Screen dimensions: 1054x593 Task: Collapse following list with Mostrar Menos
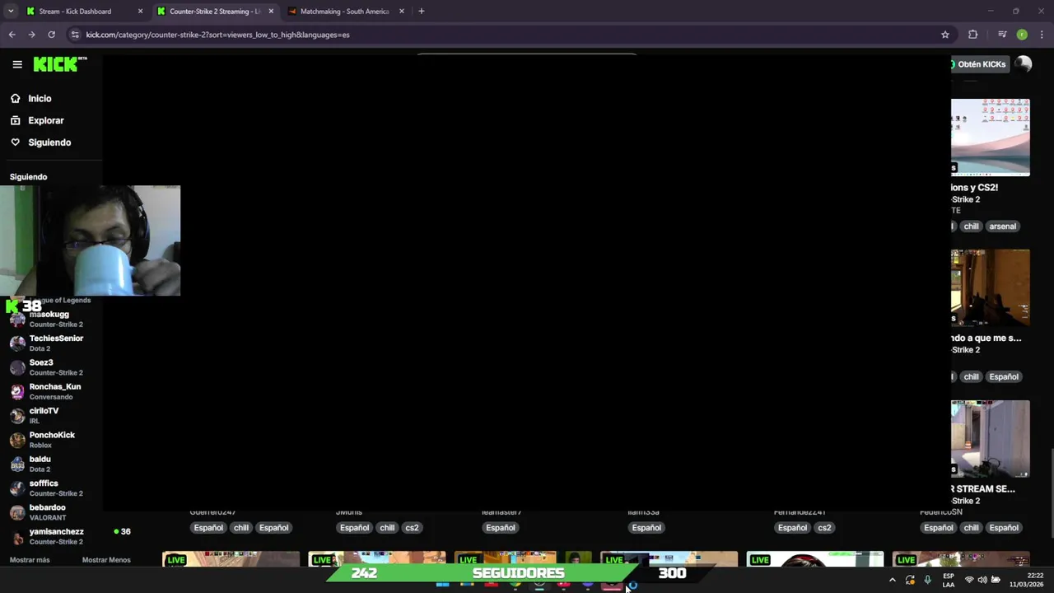click(x=106, y=560)
